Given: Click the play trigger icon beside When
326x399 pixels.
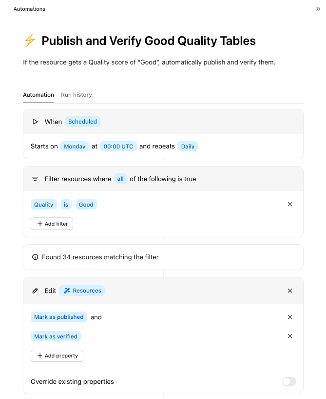Looking at the screenshot, I should (x=35, y=122).
